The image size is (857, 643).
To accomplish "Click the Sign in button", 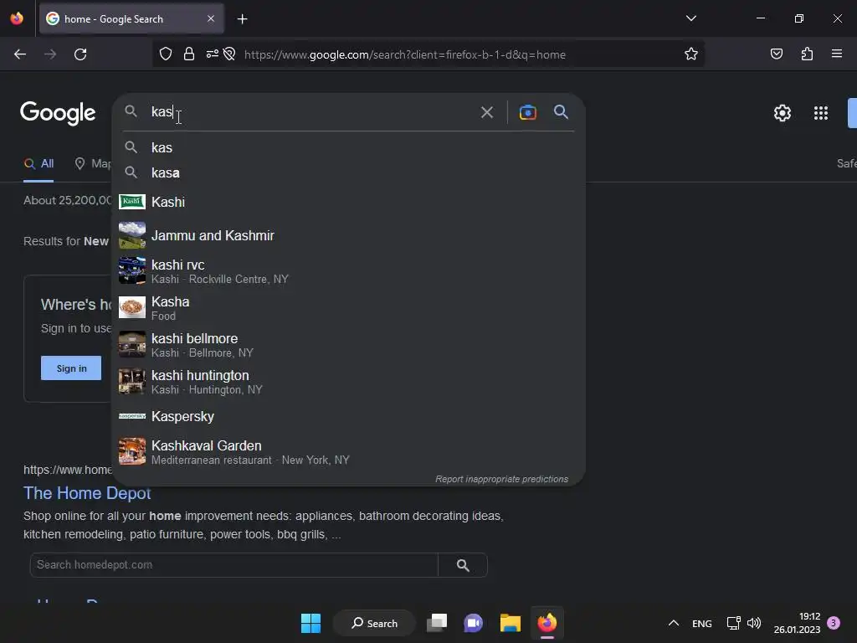I will [71, 368].
